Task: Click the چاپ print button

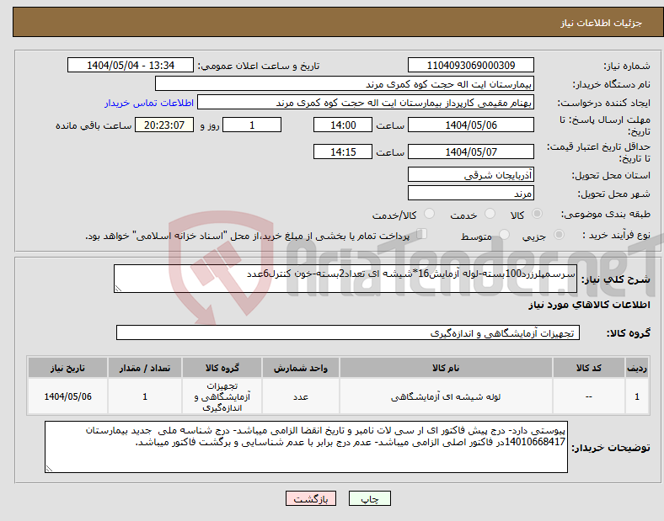Action: (x=370, y=498)
